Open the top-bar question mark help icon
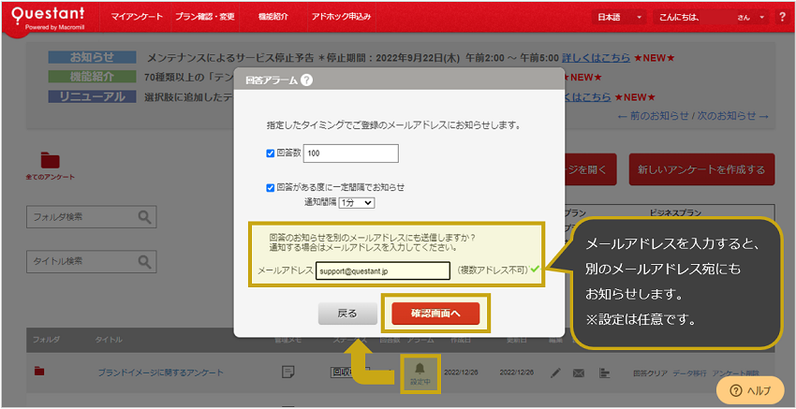This screenshot has height=409, width=796. point(782,17)
